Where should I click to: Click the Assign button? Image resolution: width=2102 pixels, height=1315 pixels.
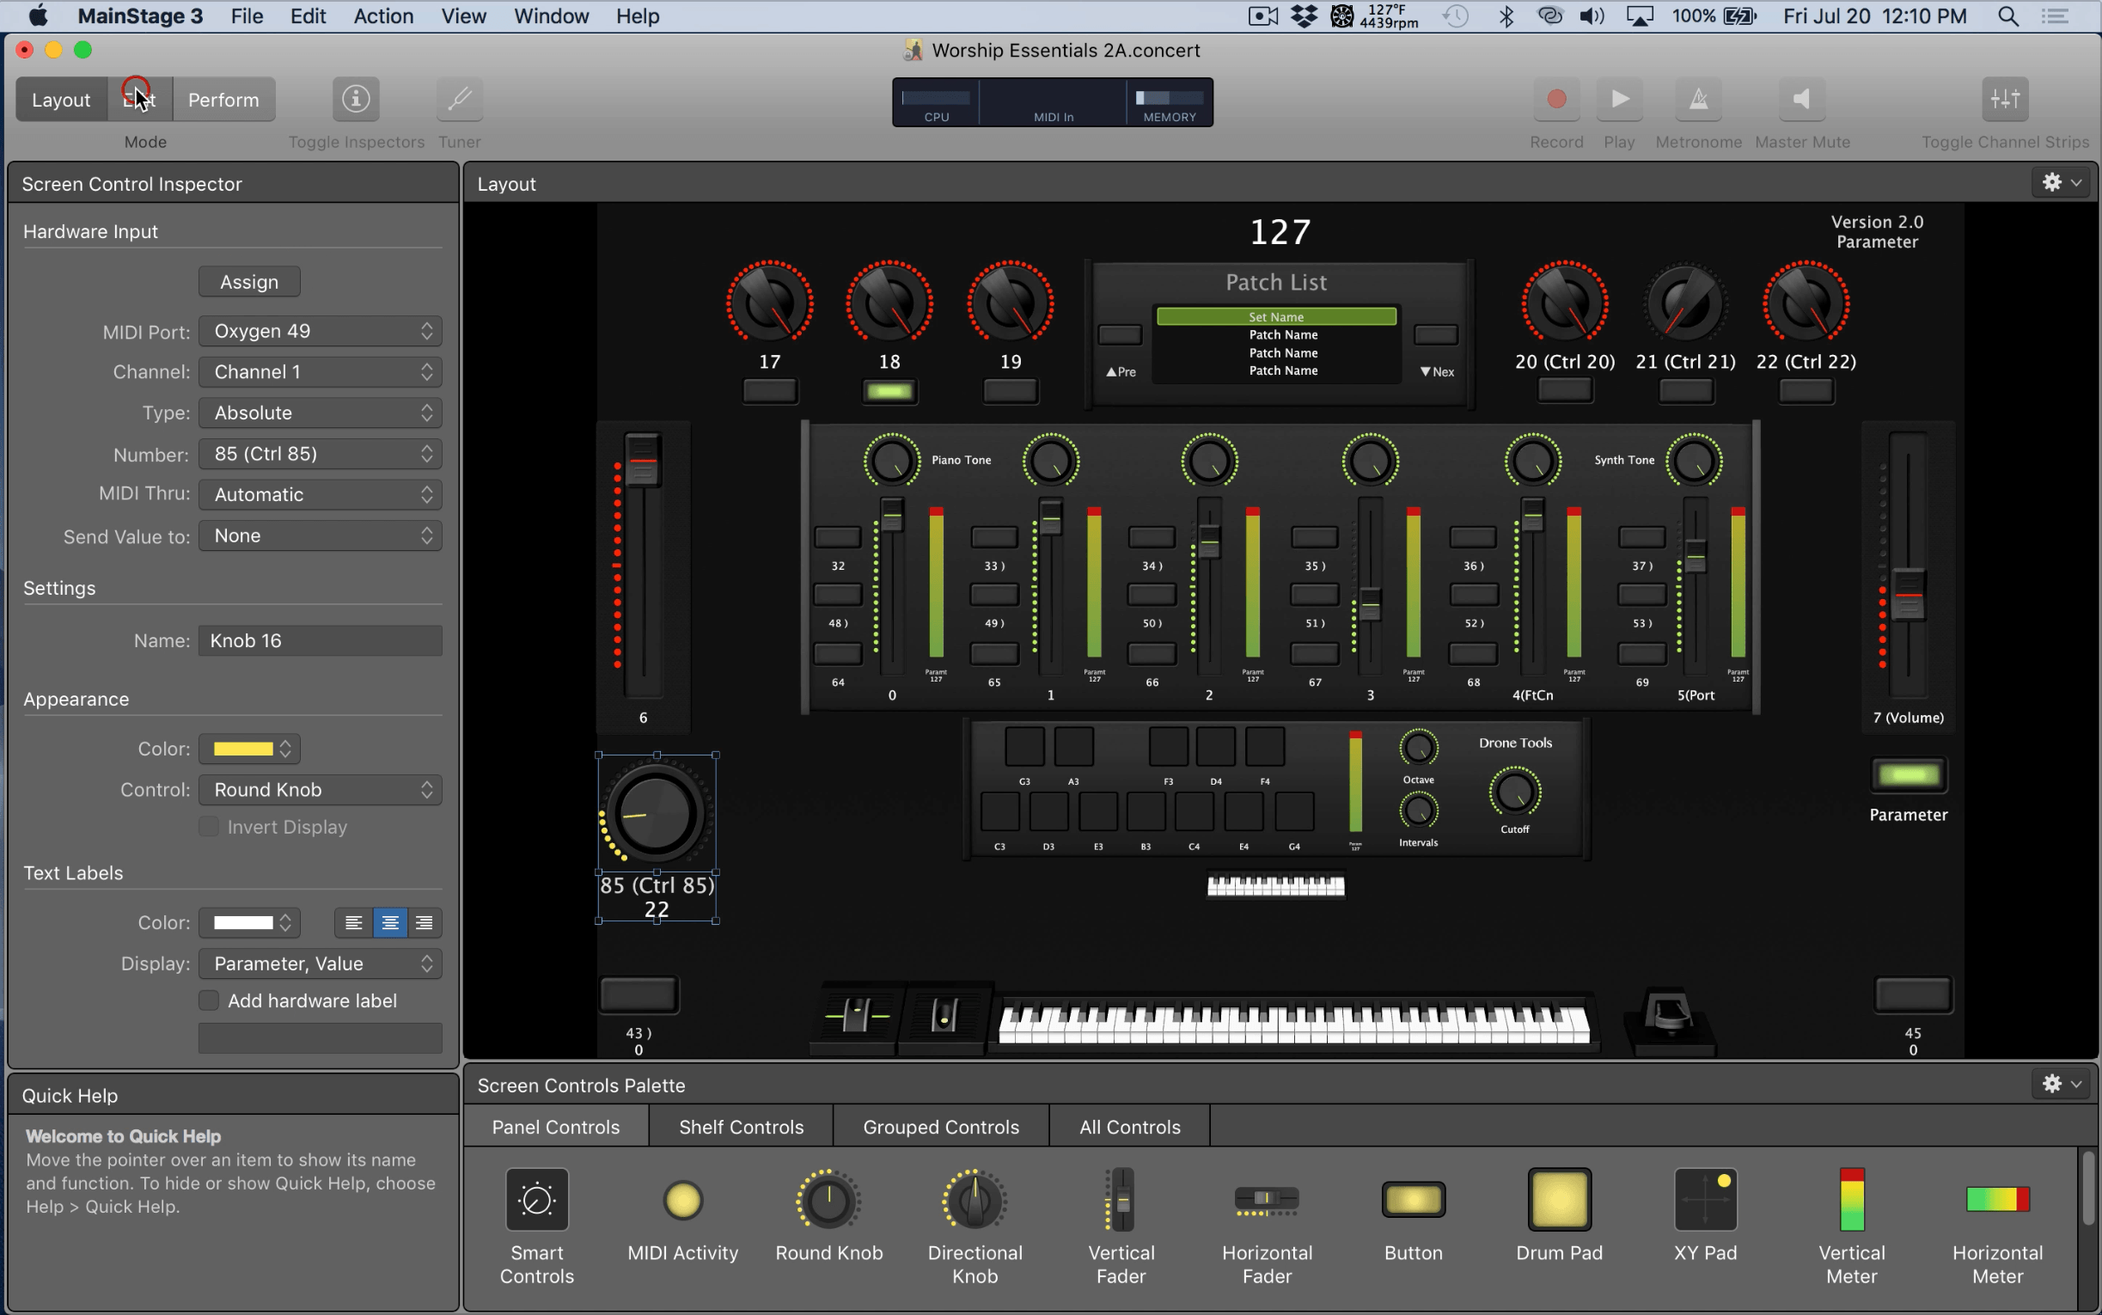point(248,282)
